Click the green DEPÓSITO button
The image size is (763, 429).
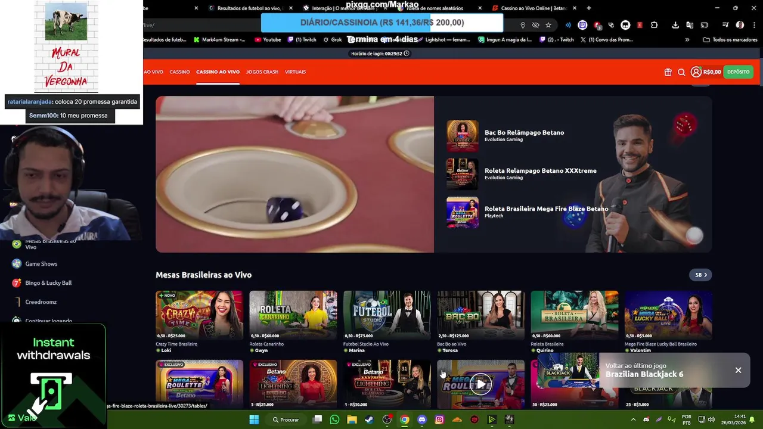point(738,72)
